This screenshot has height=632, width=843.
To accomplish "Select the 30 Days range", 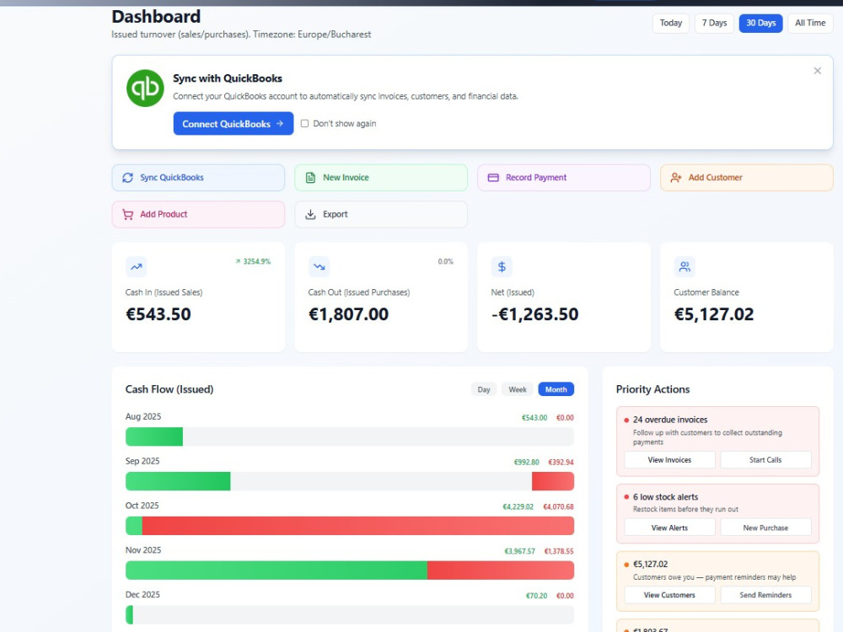I will (760, 23).
